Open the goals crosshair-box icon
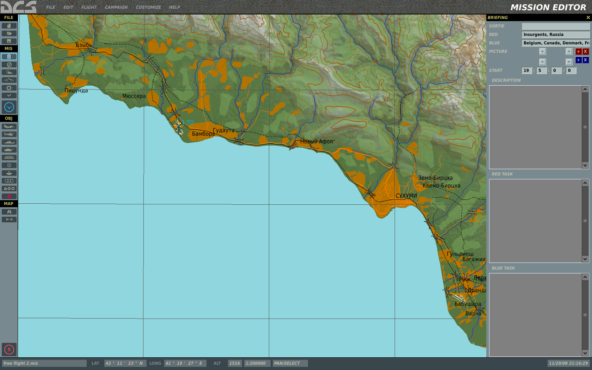 [9, 88]
